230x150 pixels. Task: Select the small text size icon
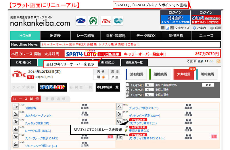pyautogui.click(x=163, y=28)
